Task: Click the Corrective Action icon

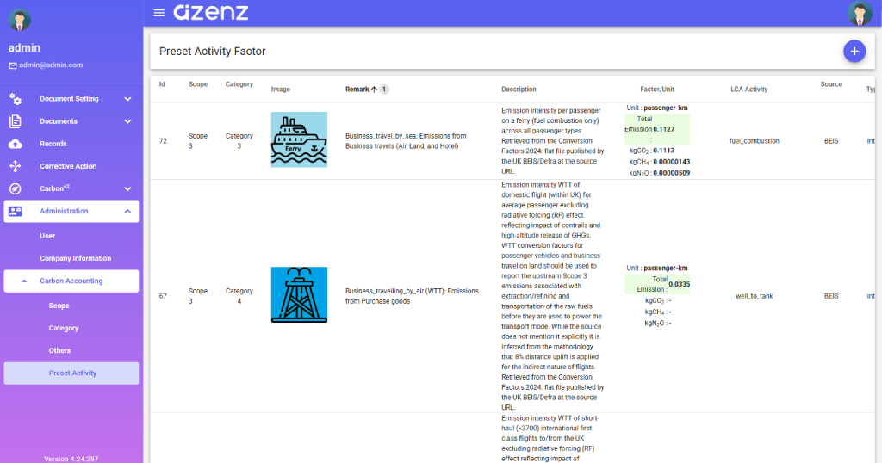Action: [16, 166]
